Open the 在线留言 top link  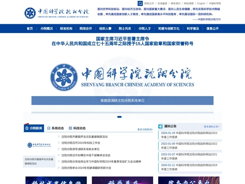162,3
